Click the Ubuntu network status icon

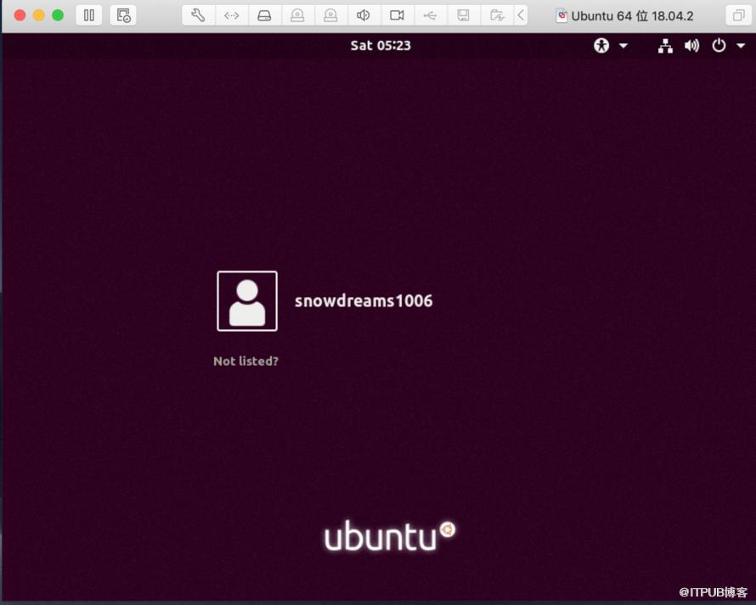click(665, 46)
